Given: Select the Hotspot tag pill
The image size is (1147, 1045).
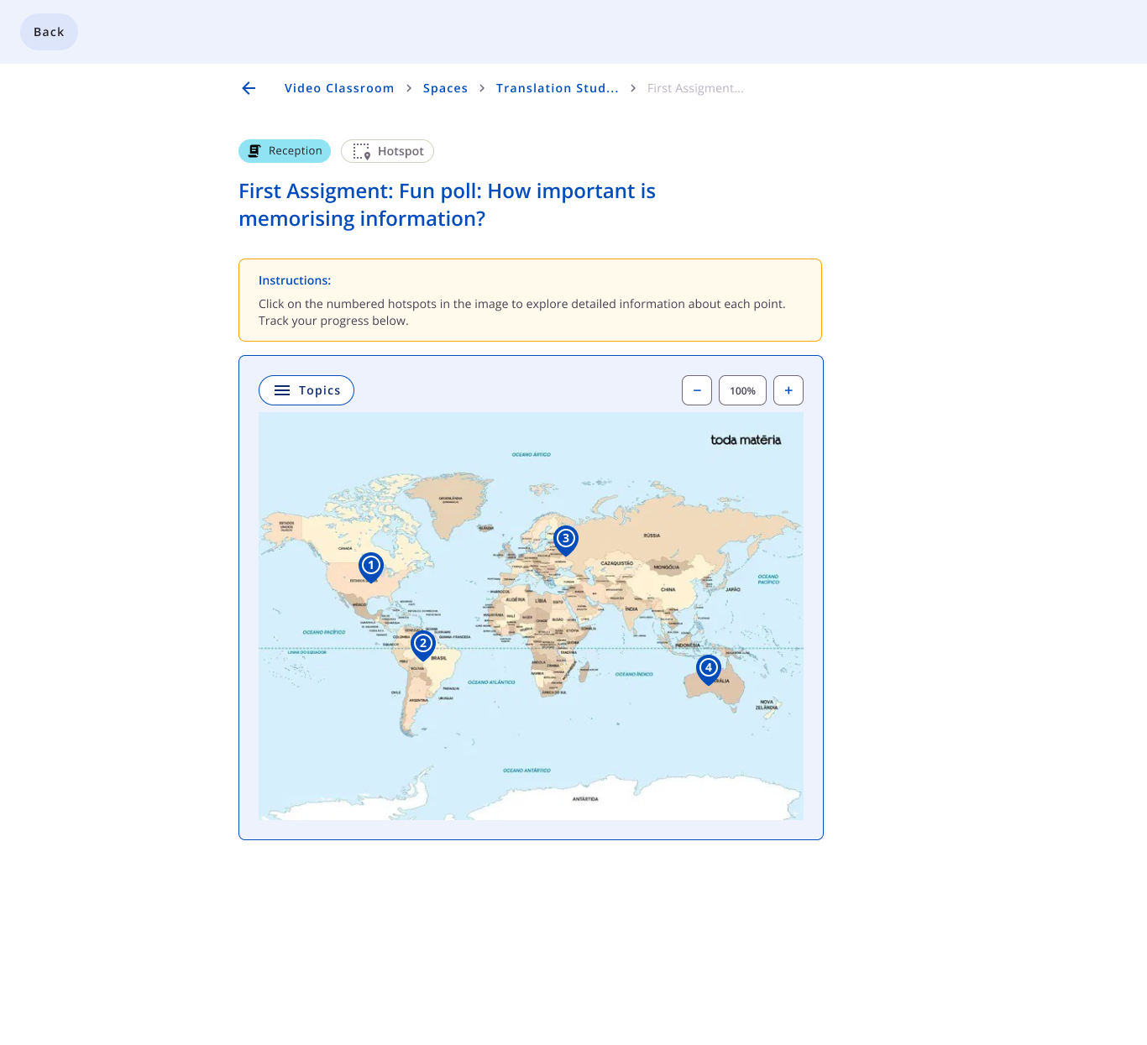Looking at the screenshot, I should coord(387,151).
